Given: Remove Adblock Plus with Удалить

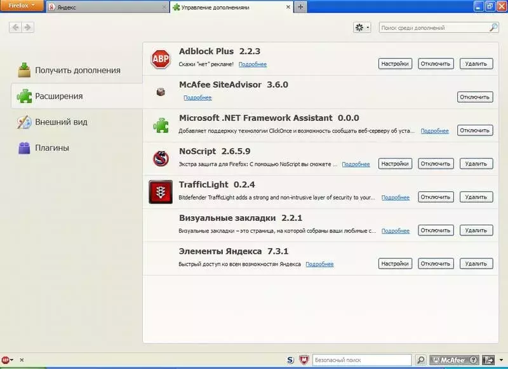Looking at the screenshot, I should (476, 64).
